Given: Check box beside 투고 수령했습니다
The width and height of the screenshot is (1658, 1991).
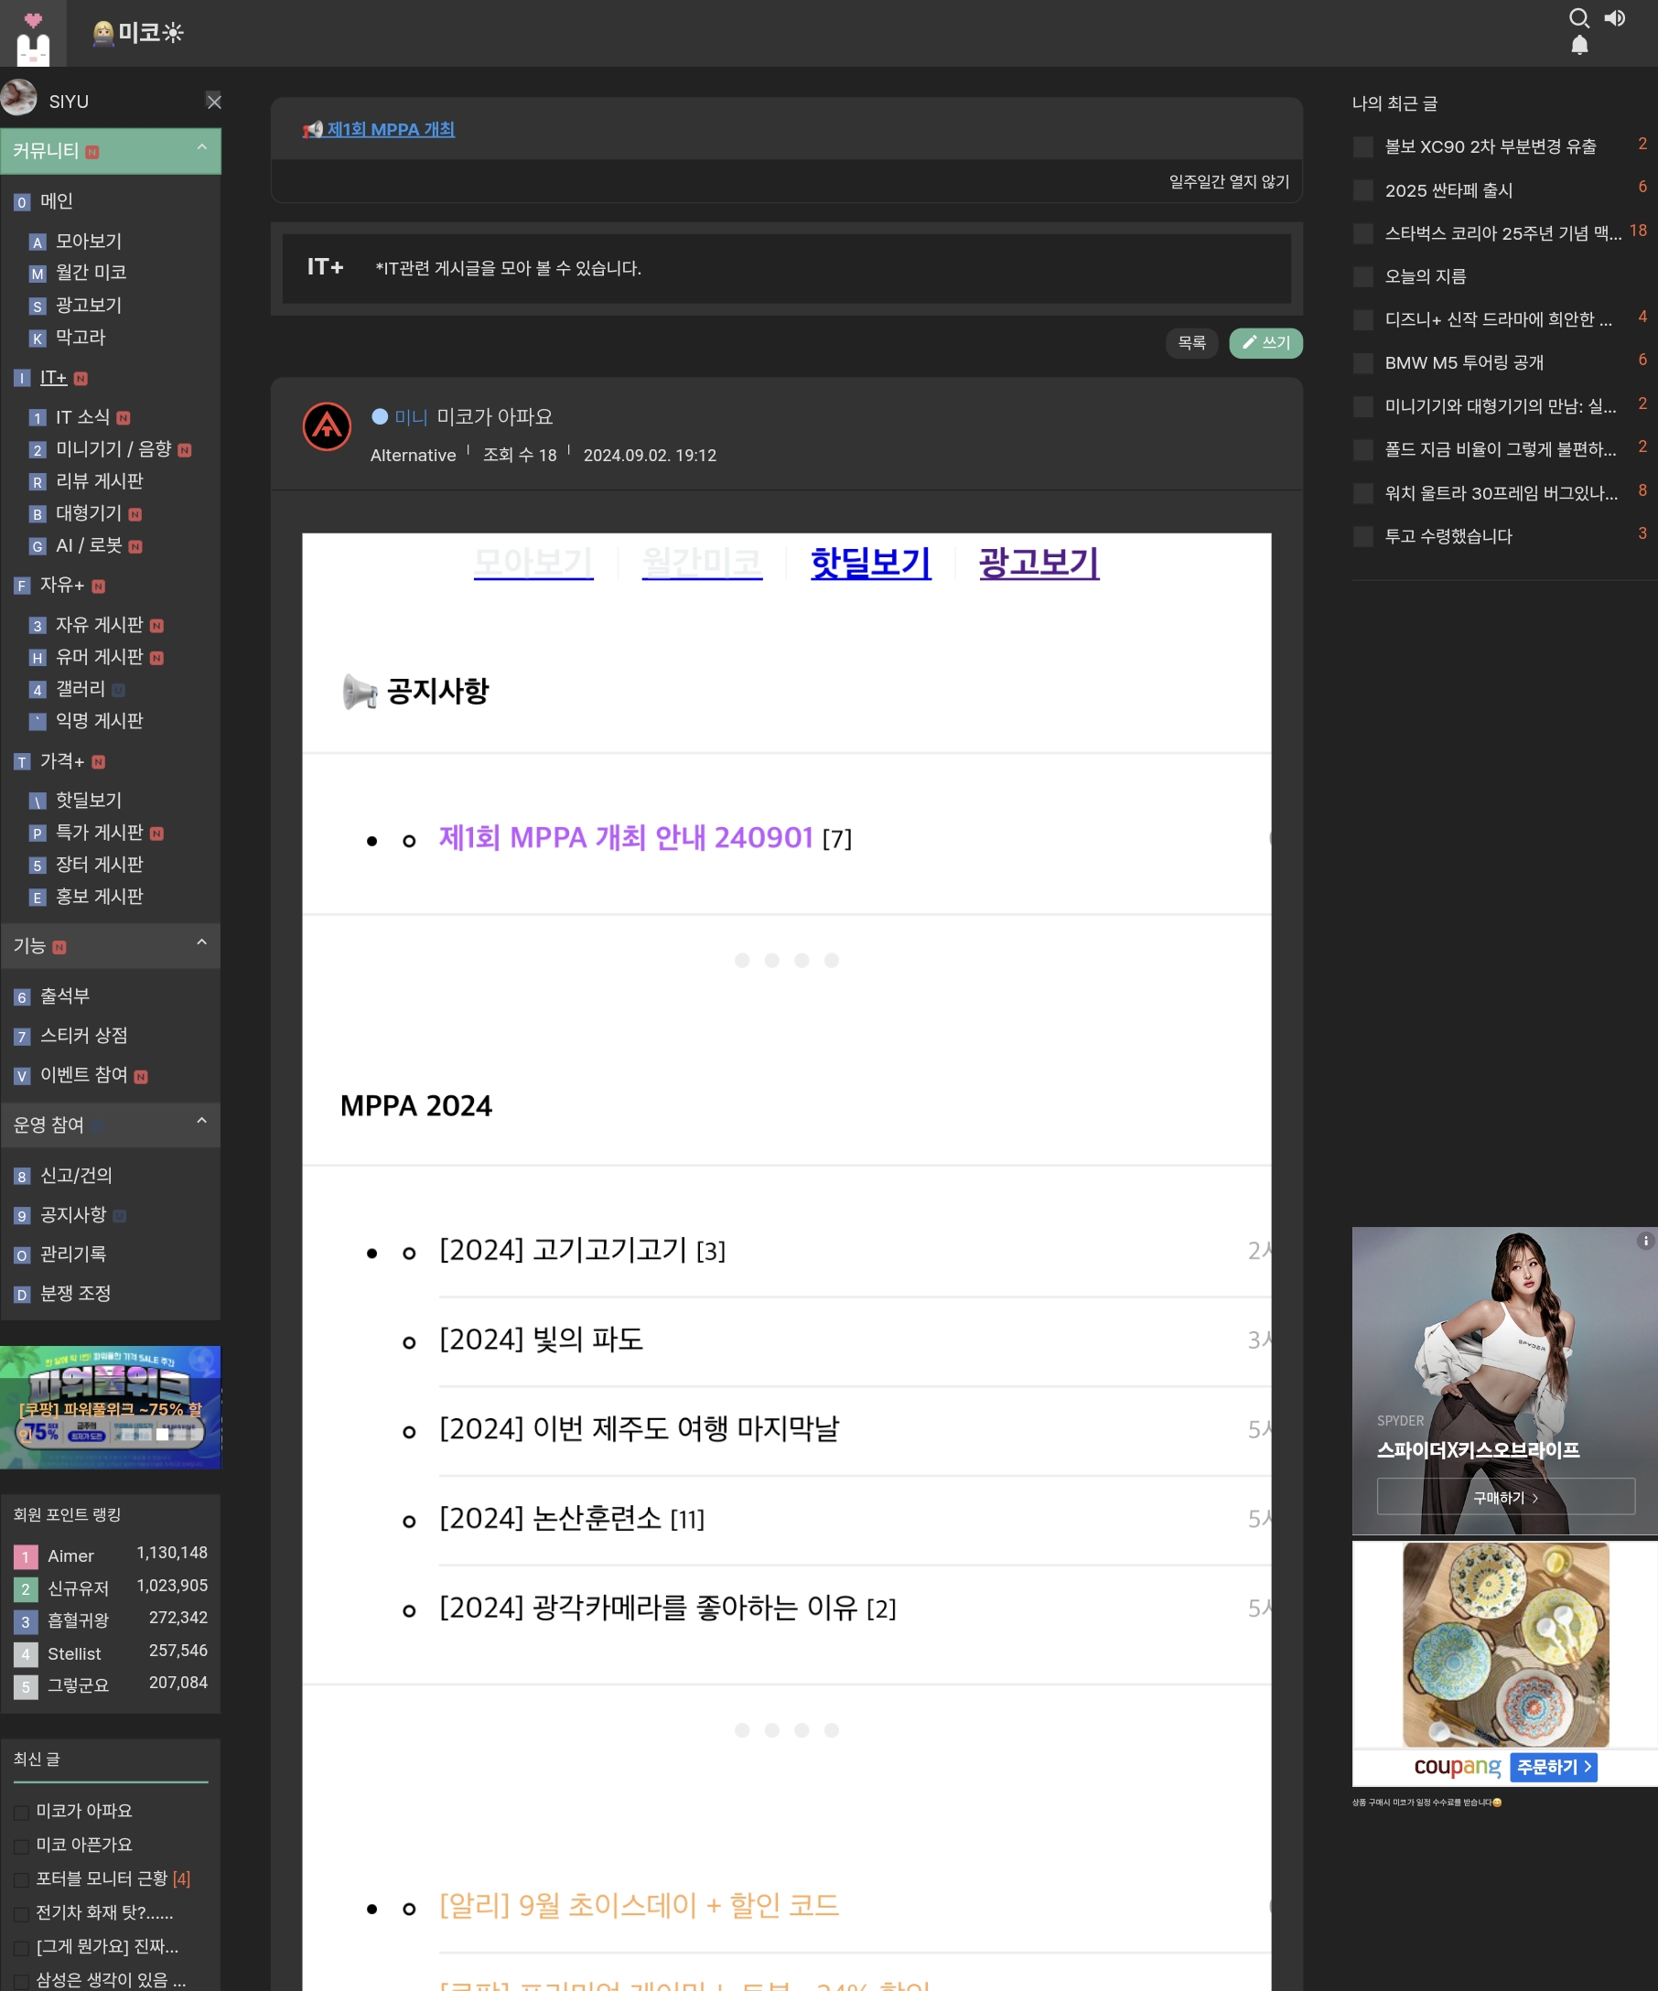Looking at the screenshot, I should tap(1363, 536).
